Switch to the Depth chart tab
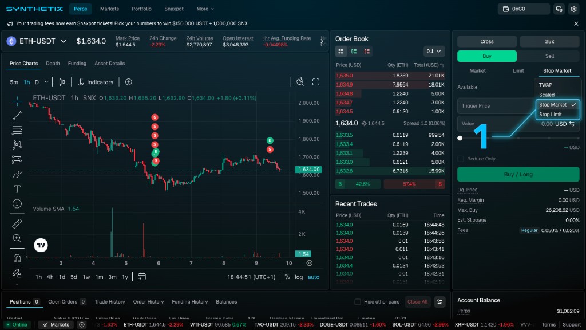 (x=53, y=64)
